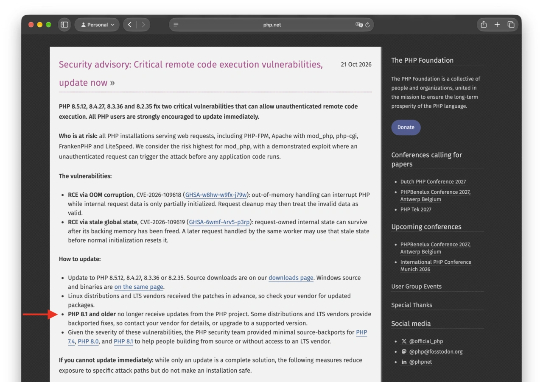Open the GHSA-w8hw-w9fx-j79w advisory link
This screenshot has width=543, height=382.
click(216, 195)
